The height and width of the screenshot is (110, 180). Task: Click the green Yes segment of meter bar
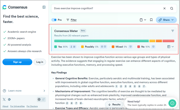[x=102, y=41]
